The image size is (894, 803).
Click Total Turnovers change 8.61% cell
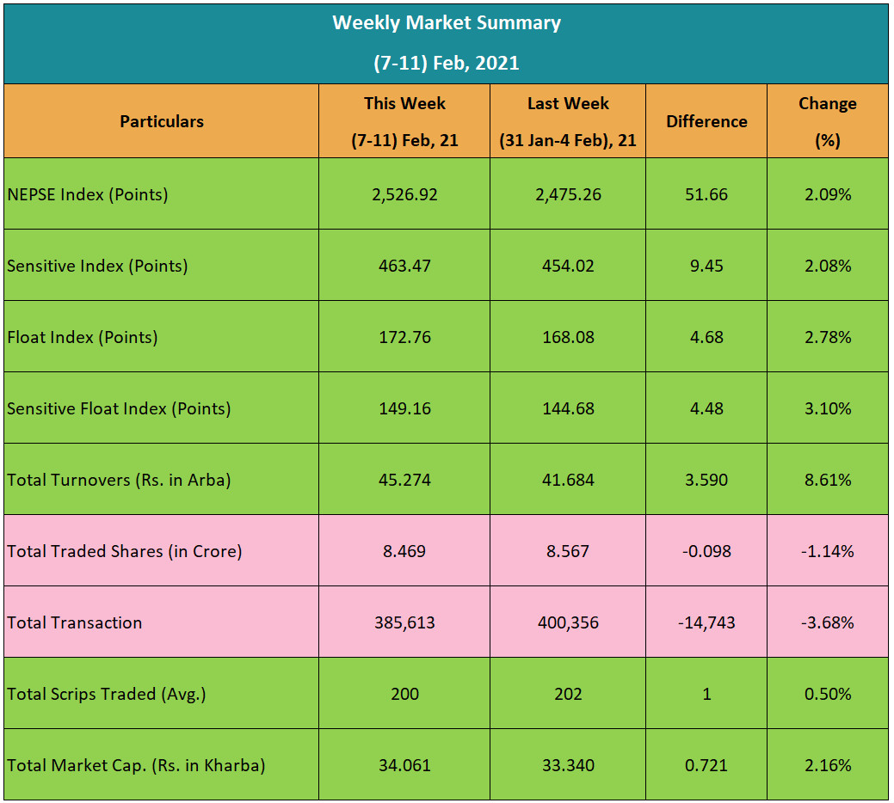click(827, 480)
